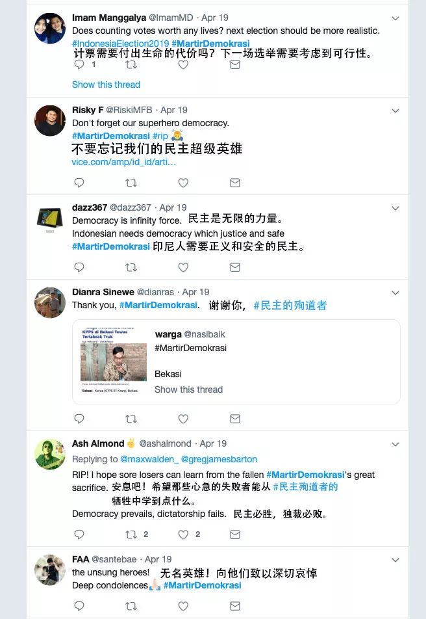Retweet Risky F's superhero democracy tweet

click(x=131, y=183)
